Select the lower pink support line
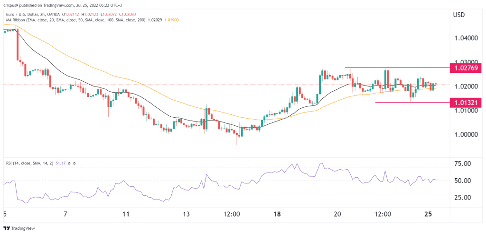This screenshot has width=486, height=234. tap(413, 102)
